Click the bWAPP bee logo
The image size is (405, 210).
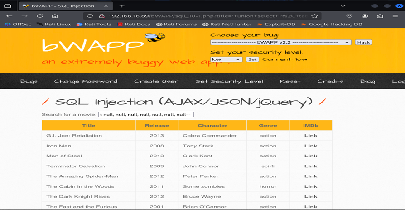(155, 37)
